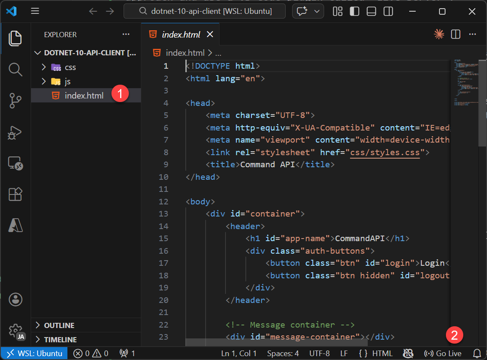The image size is (487, 360).
Task: Open the Search view
Action: pos(16,69)
